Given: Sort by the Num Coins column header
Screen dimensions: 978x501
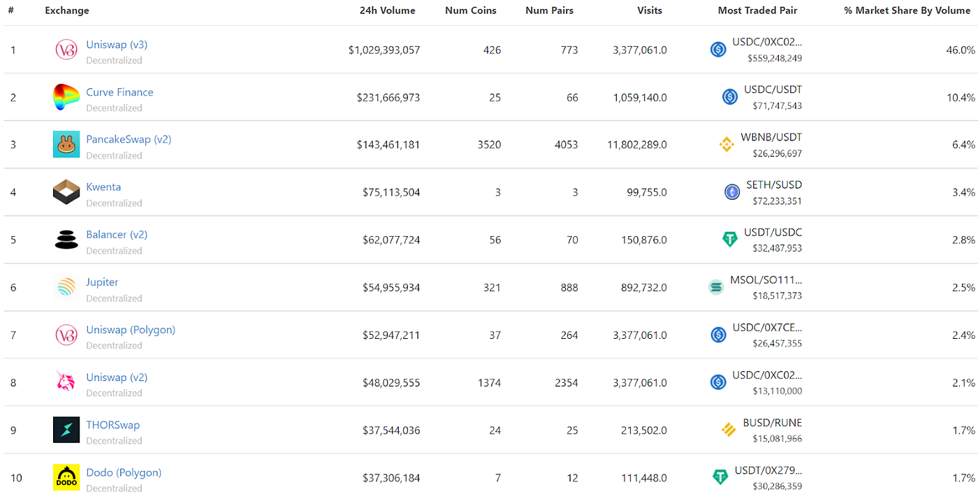Looking at the screenshot, I should click(471, 10).
